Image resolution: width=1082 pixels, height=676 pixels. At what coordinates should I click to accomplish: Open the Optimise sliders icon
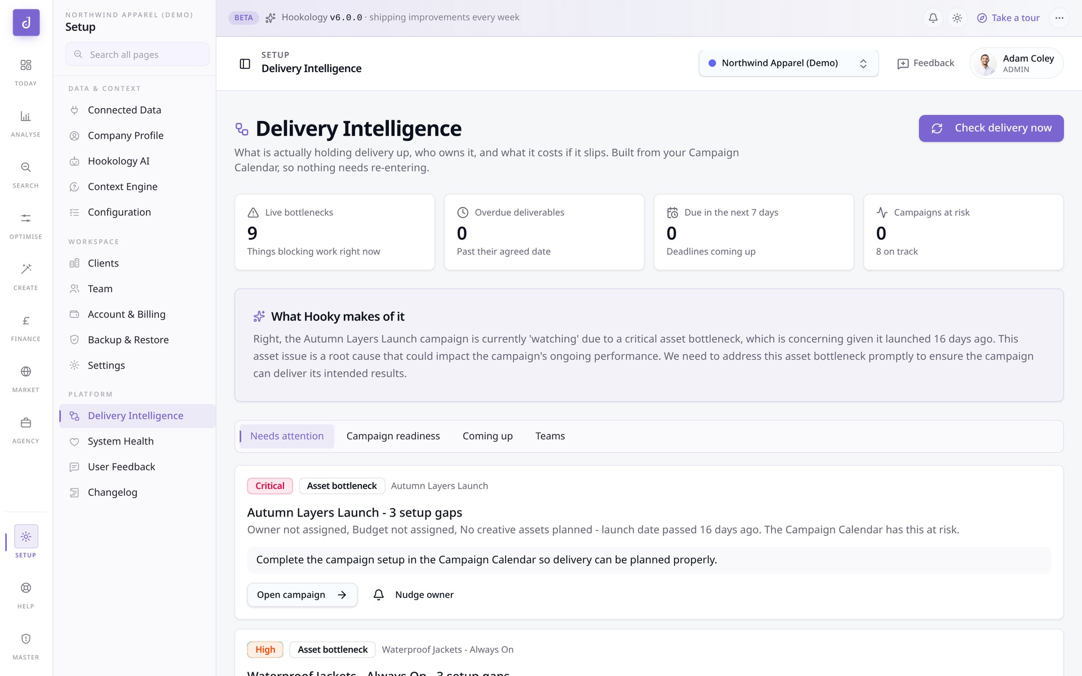(26, 219)
